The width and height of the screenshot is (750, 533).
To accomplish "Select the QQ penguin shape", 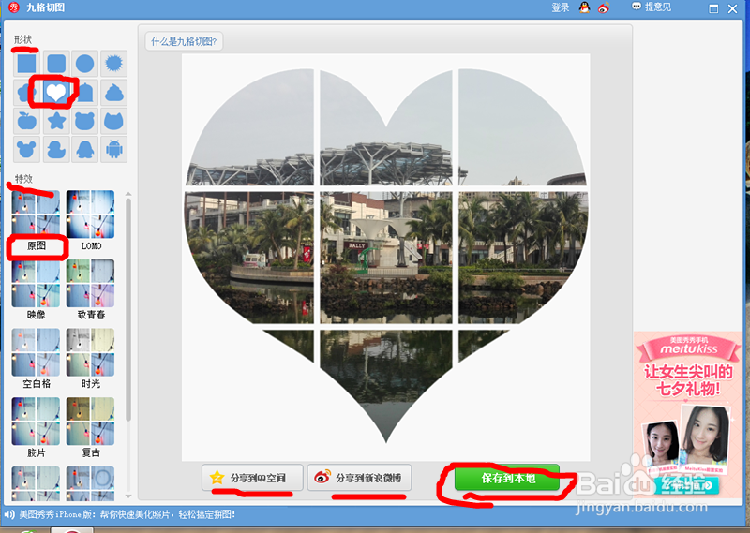I will [x=84, y=150].
